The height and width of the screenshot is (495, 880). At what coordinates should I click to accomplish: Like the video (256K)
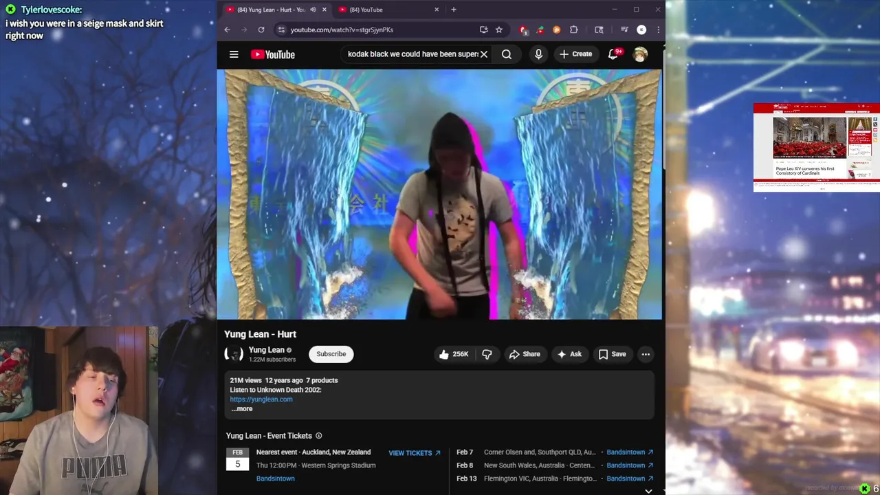(454, 354)
